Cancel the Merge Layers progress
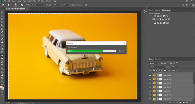The height and width of the screenshot is (104, 195). click(121, 51)
